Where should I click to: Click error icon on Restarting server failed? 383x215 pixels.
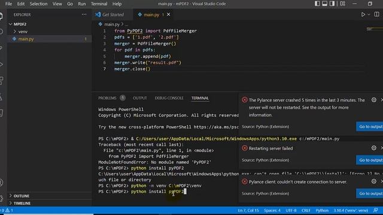click(x=245, y=148)
